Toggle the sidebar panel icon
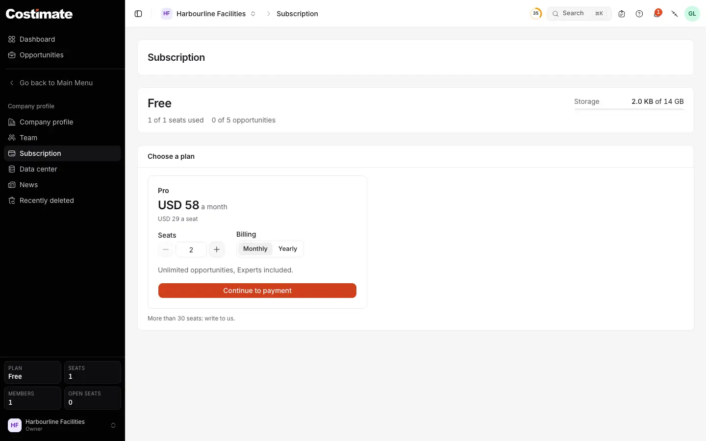This screenshot has height=441, width=706. click(138, 14)
